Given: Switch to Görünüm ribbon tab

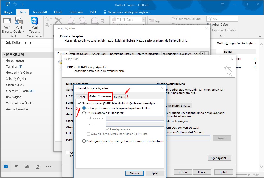Looking at the screenshot, I should (x=76, y=12).
